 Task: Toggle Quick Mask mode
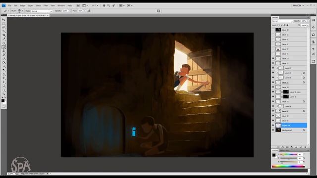coord(3,106)
